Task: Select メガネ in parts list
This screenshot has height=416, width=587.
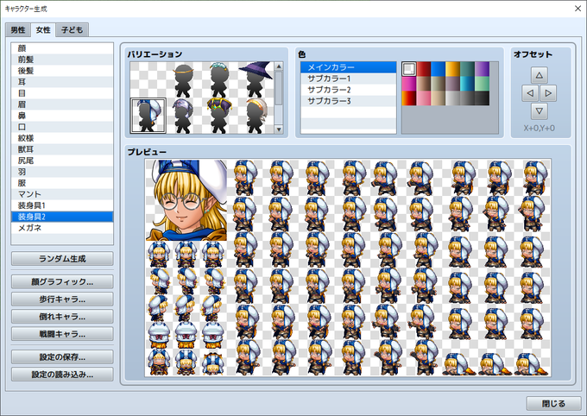Action: pos(62,228)
